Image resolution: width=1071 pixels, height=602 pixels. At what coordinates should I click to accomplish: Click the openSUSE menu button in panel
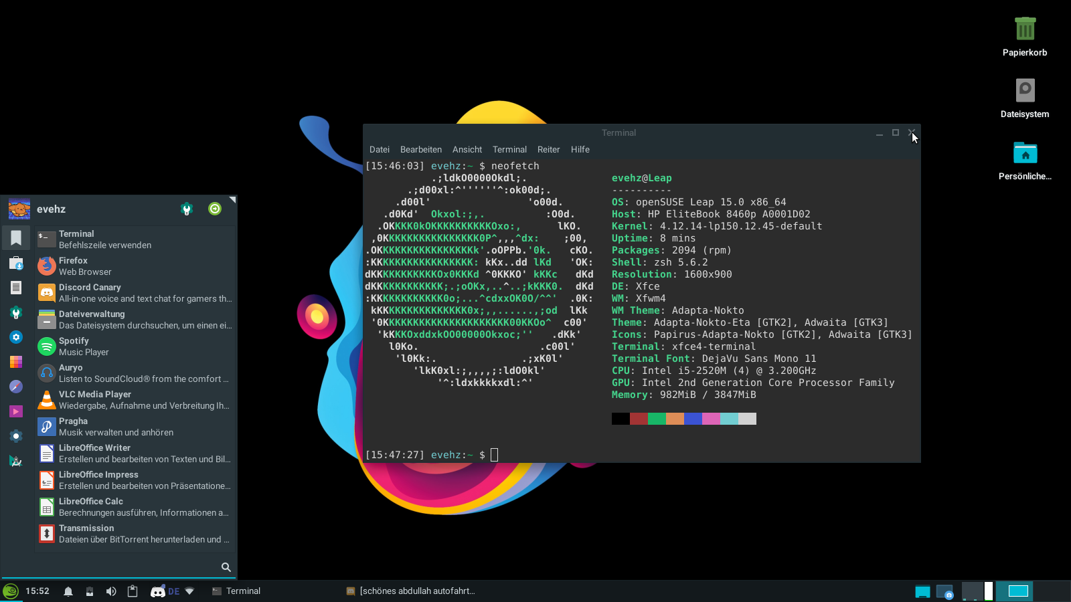tap(11, 591)
